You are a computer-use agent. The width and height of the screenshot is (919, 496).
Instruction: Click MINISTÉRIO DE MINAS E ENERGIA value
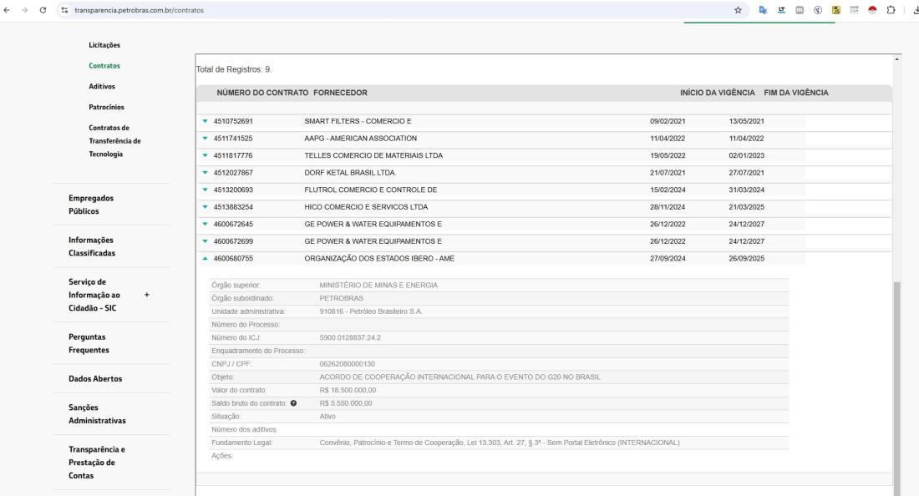378,286
